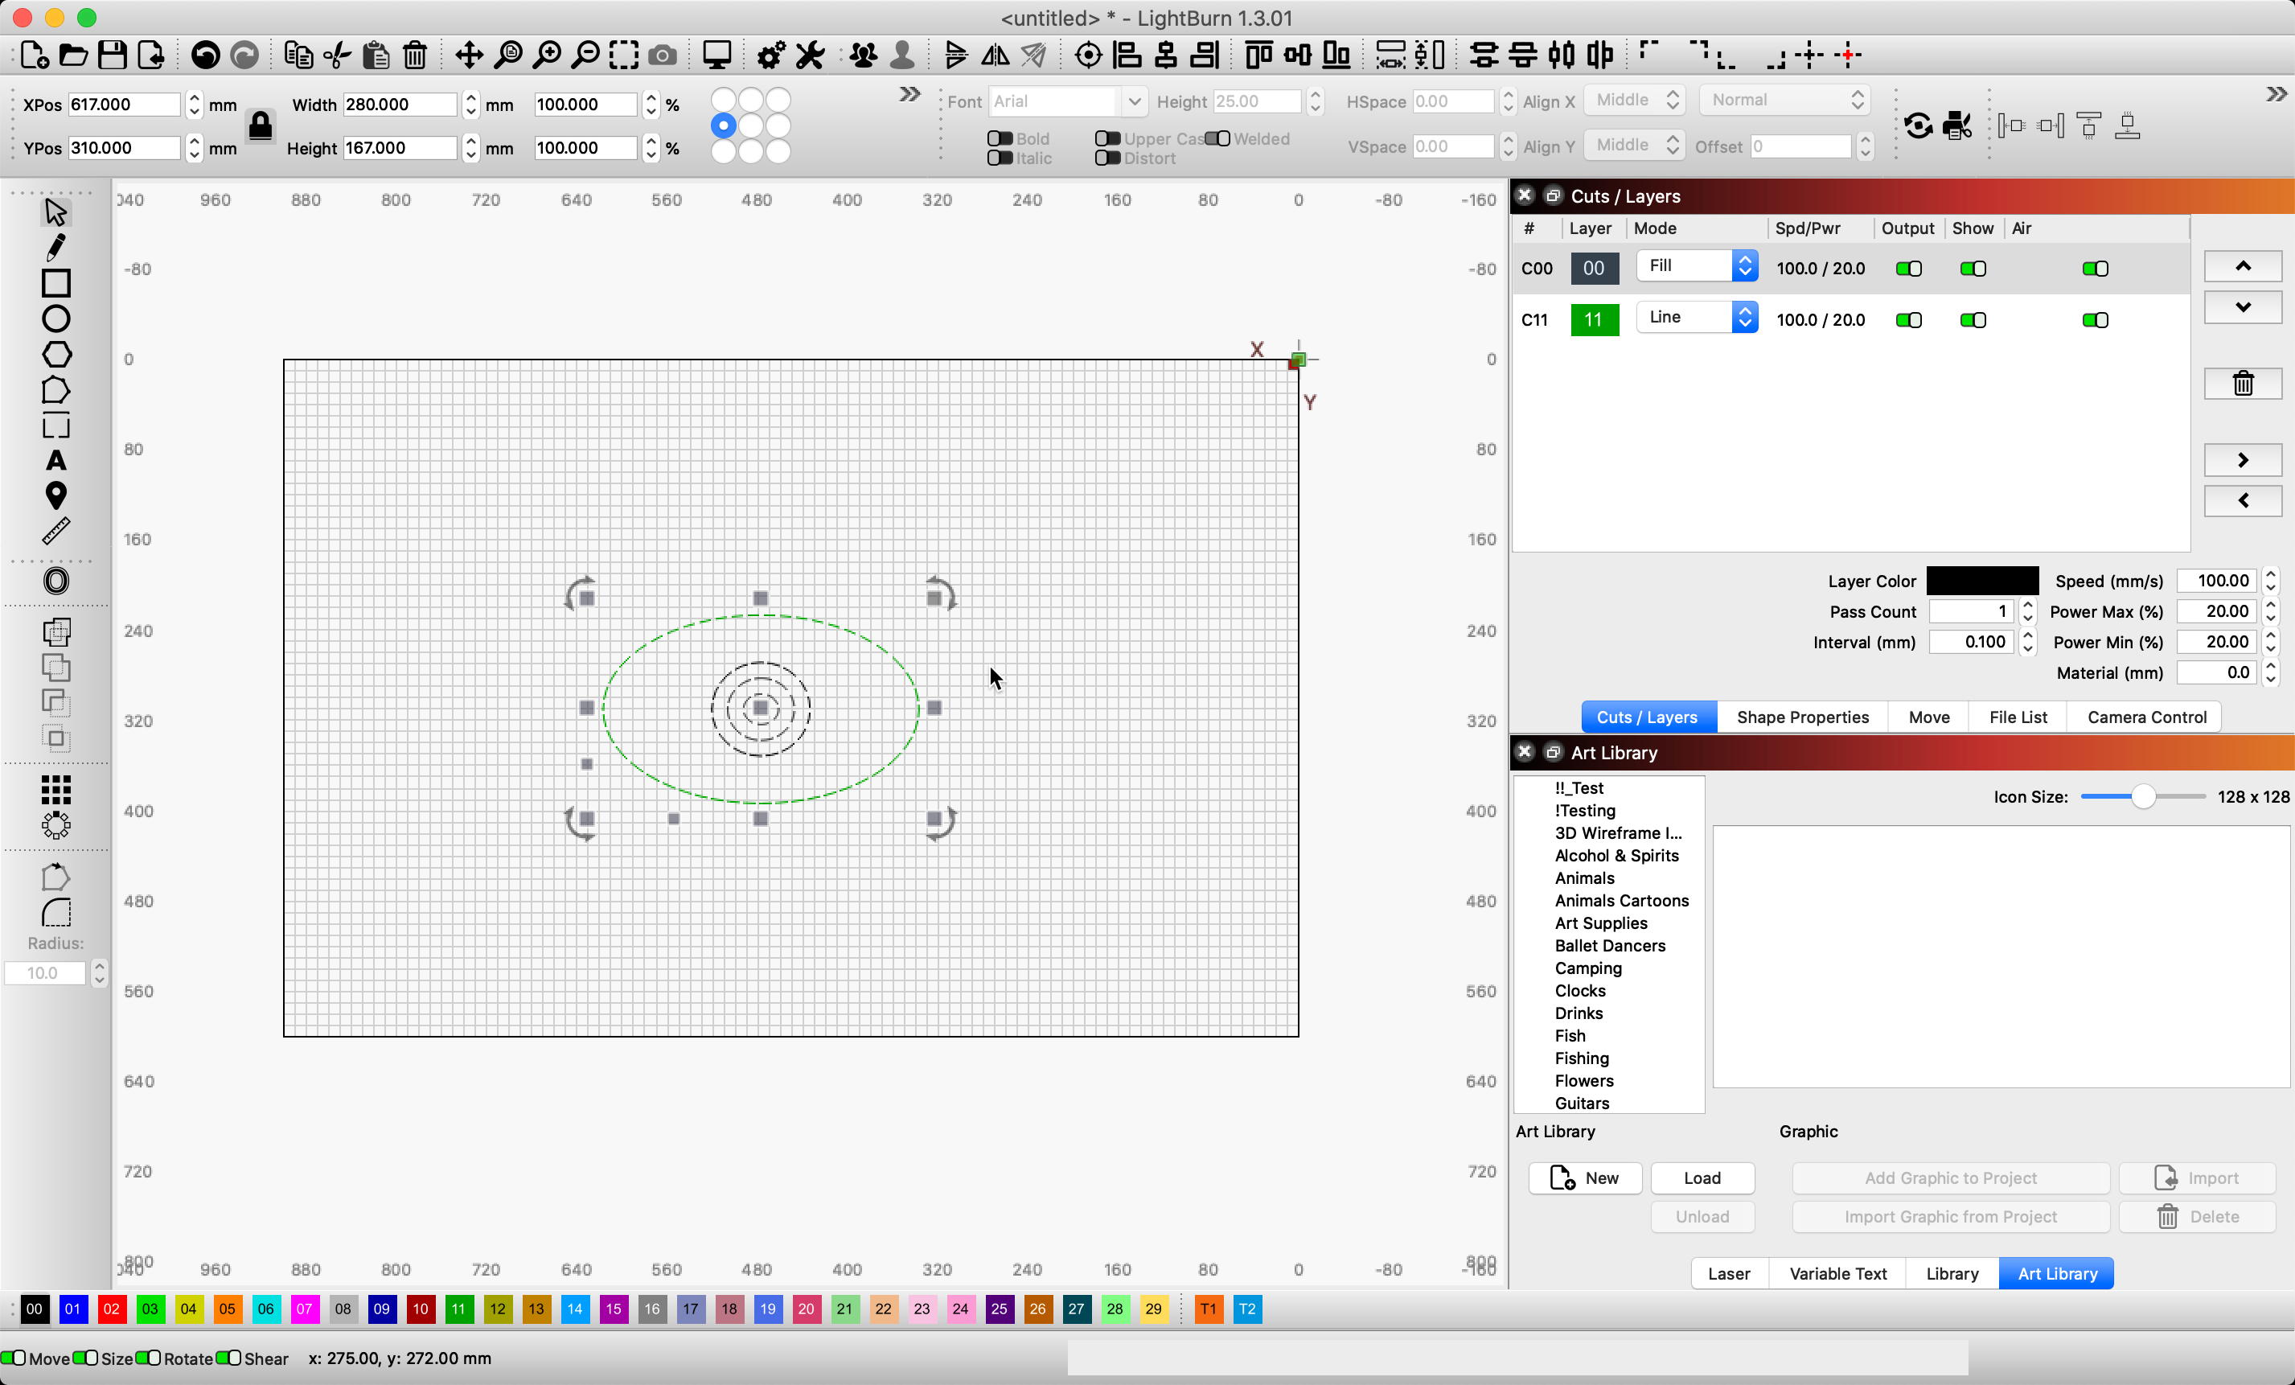Open the Settings gears icon
The height and width of the screenshot is (1385, 2295).
click(x=771, y=55)
